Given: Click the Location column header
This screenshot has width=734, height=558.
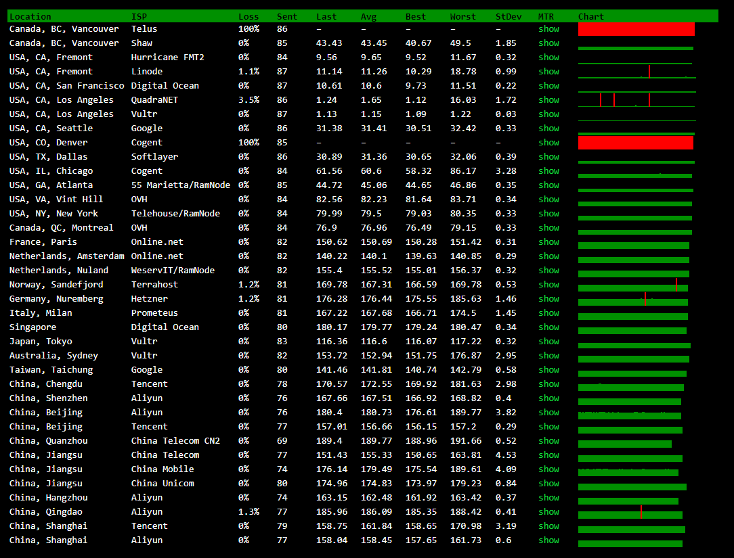Looking at the screenshot, I should tap(30, 17).
